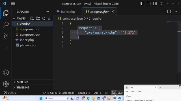The height and width of the screenshot is (101, 181).
Task: Open View menu in Notepad window
Action: pyautogui.click(x=139, y=91)
